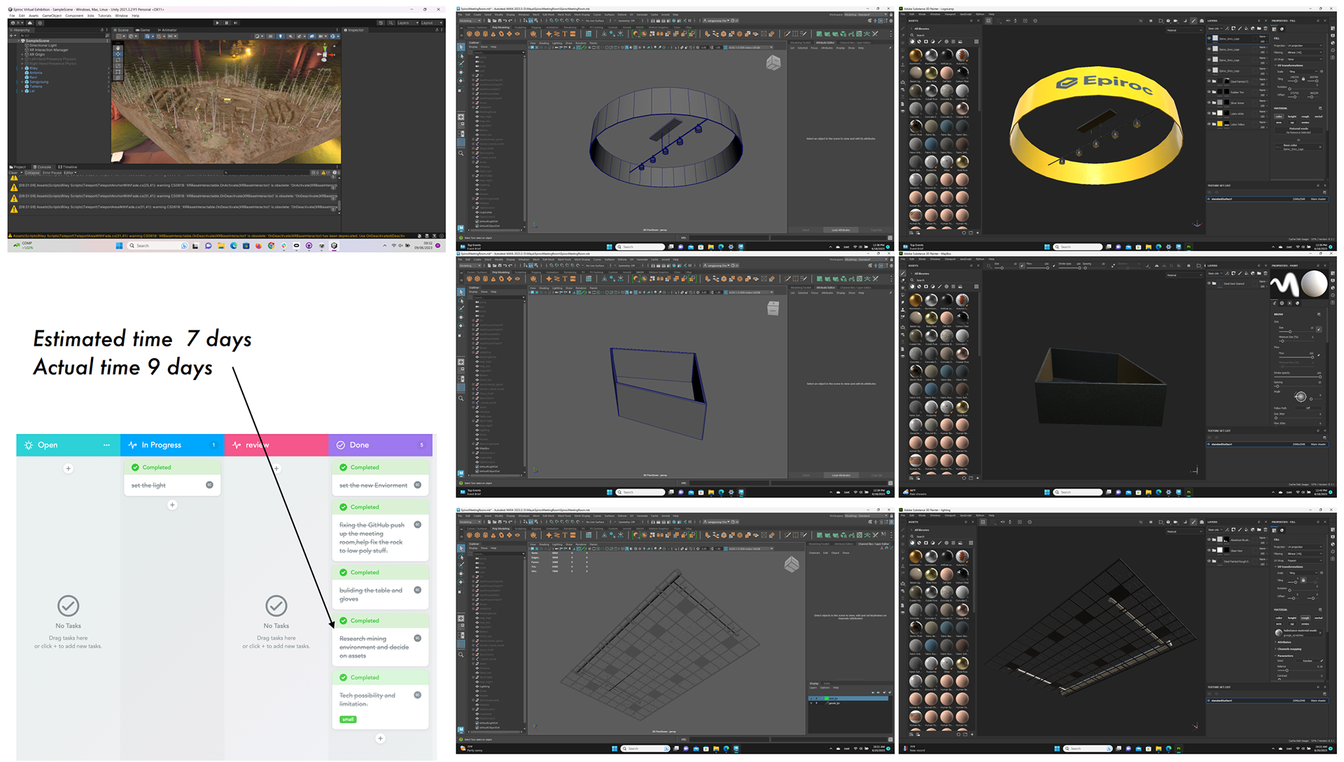Image resolution: width=1344 pixels, height=762 pixels.
Task: Open the Projection dropdown in Fill properties
Action: pos(1305,45)
